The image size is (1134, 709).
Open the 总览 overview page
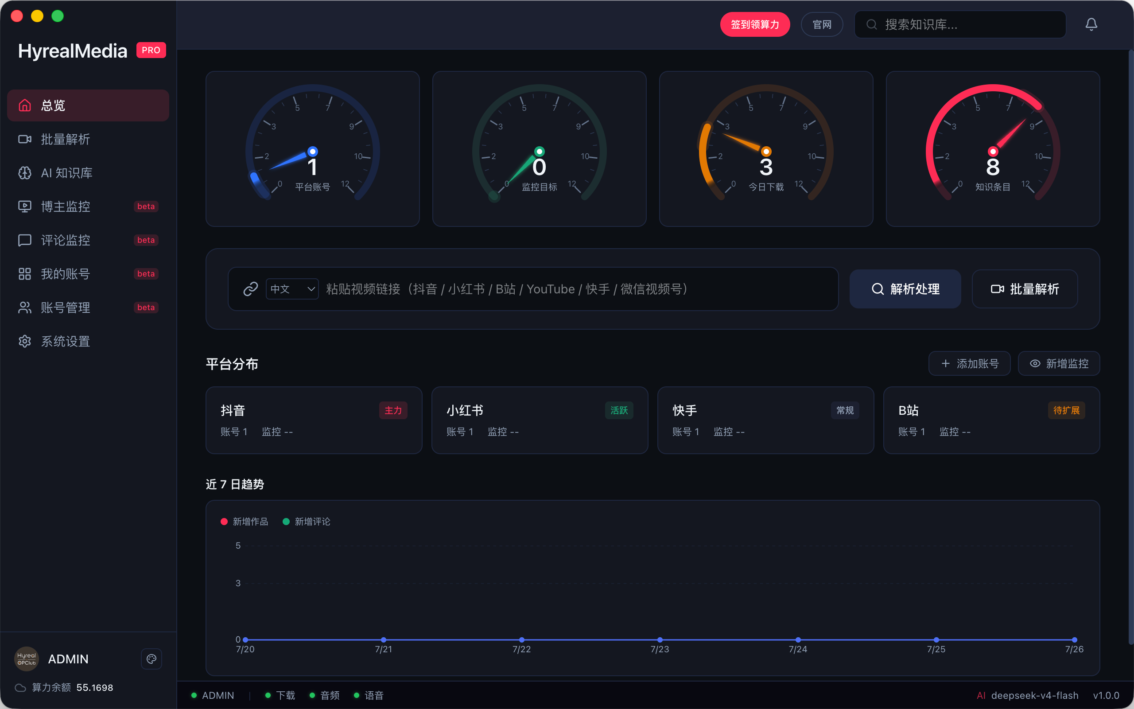(88, 105)
